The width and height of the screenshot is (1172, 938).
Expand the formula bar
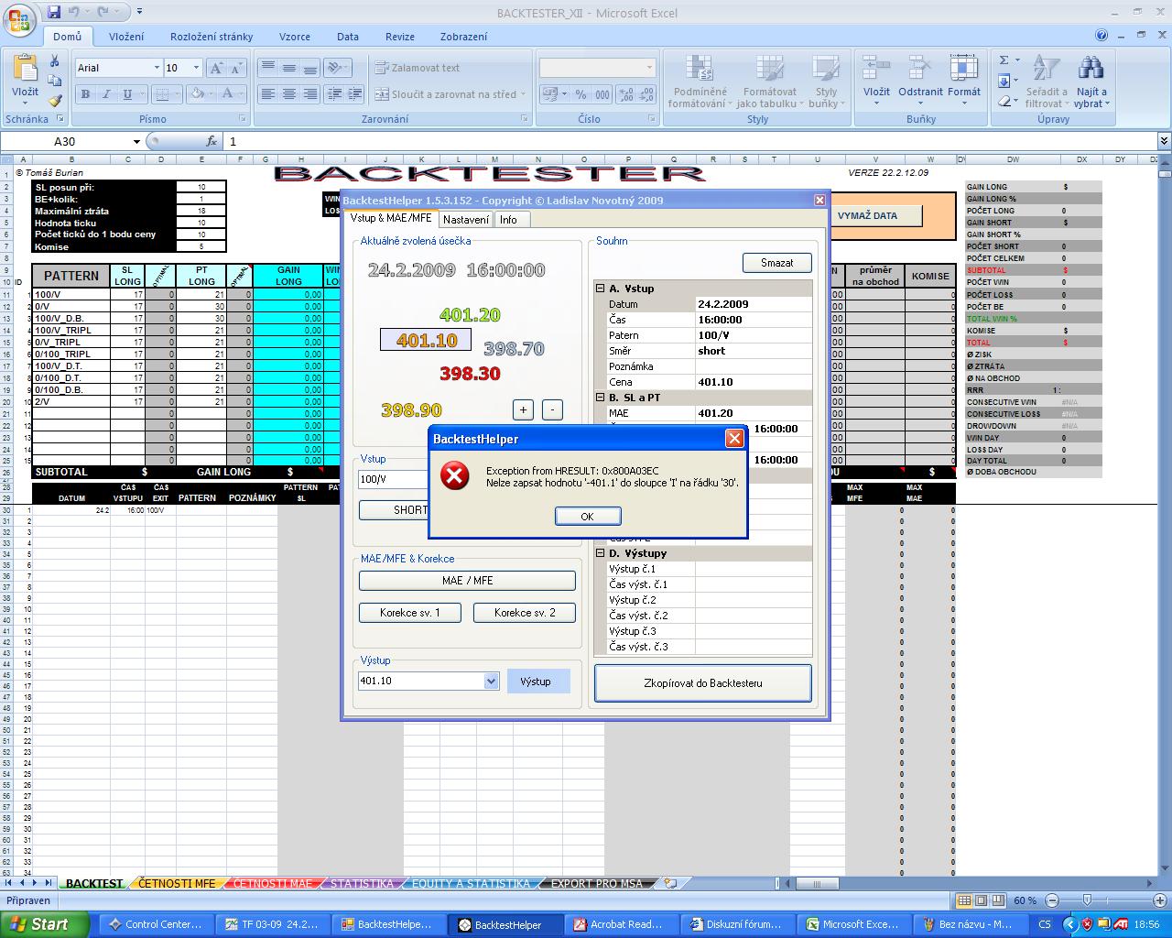(x=1164, y=141)
